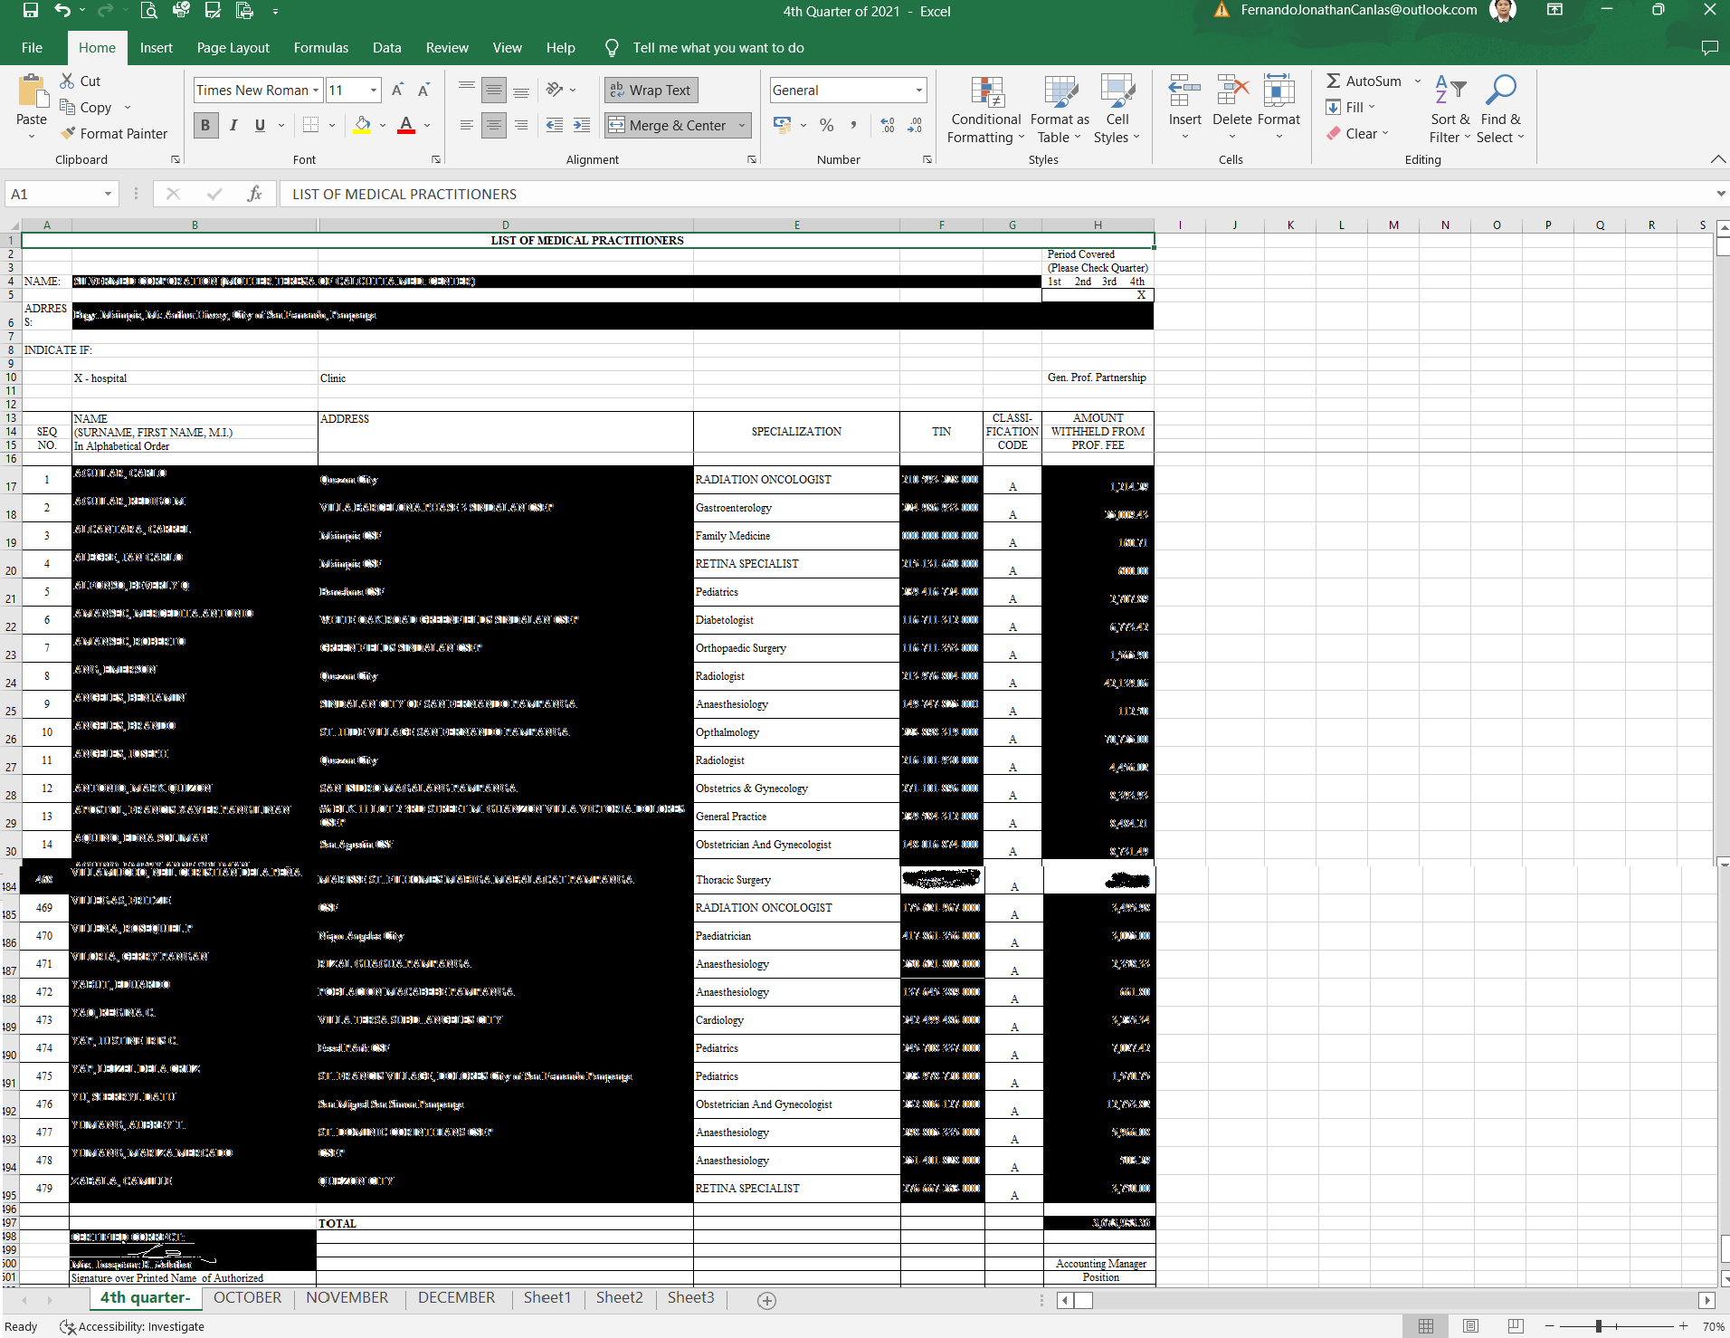Switch to Page Layout view in status bar

[x=1470, y=1326]
